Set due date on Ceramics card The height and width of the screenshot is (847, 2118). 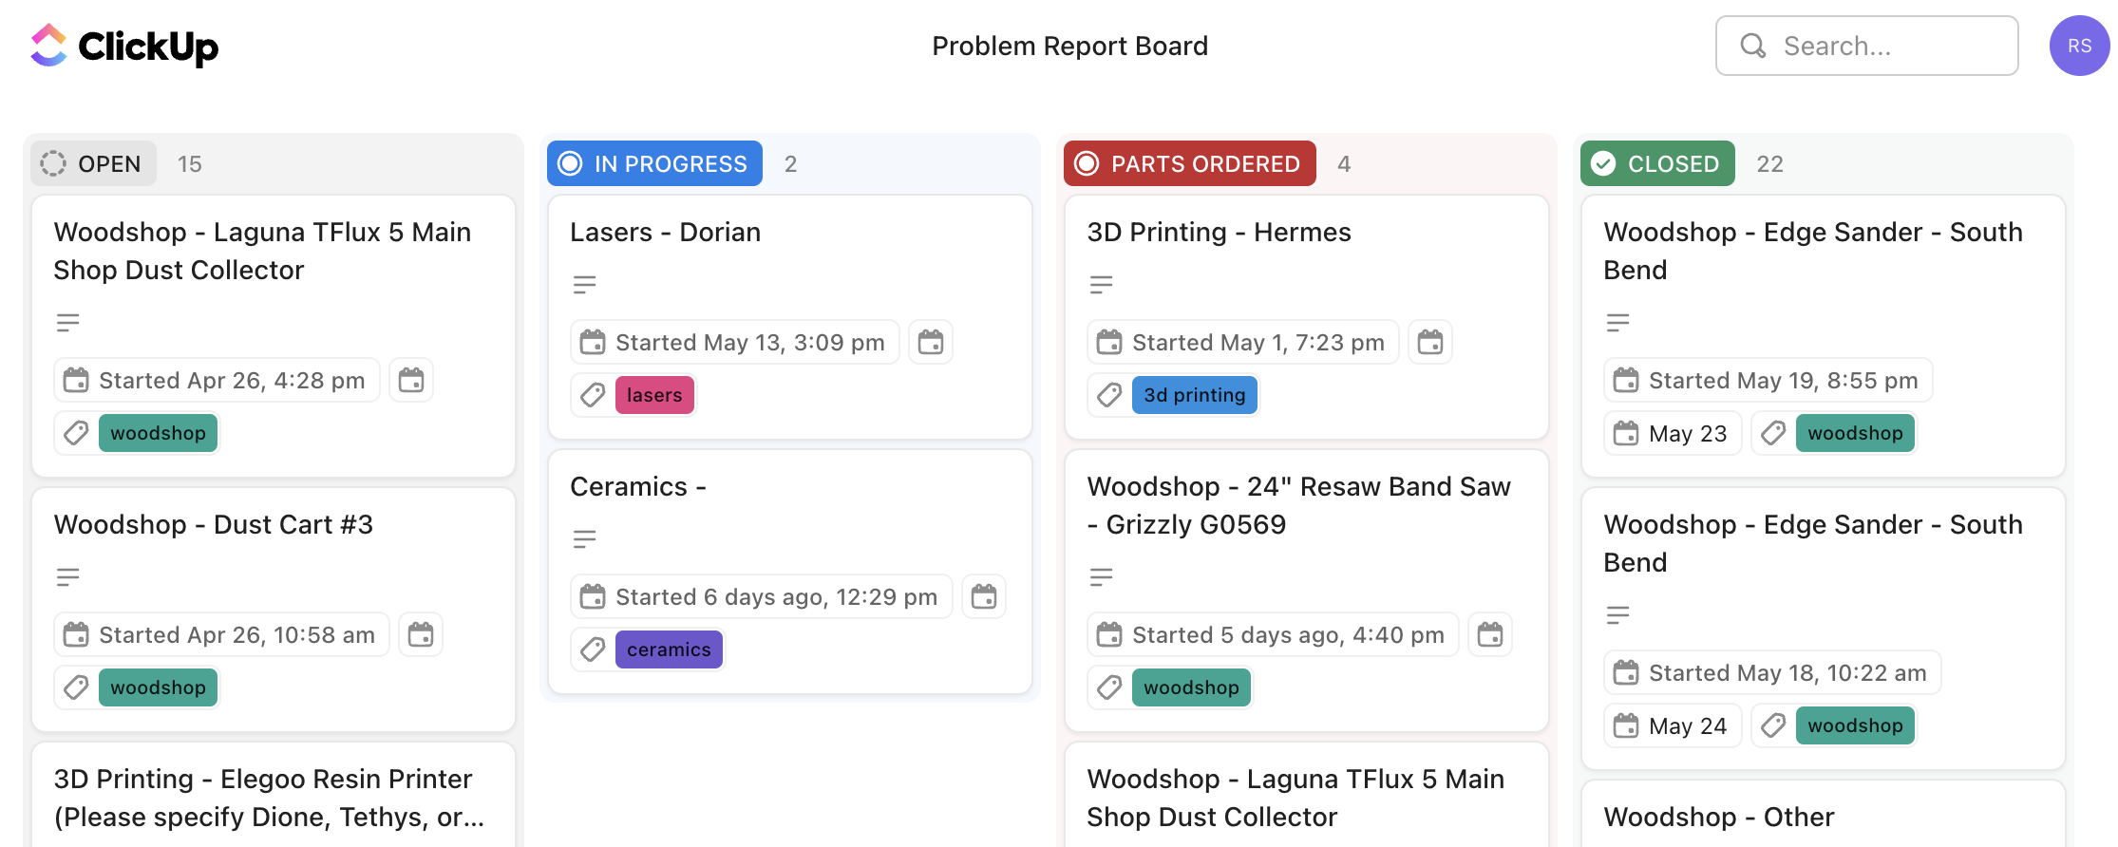pyautogui.click(x=984, y=596)
